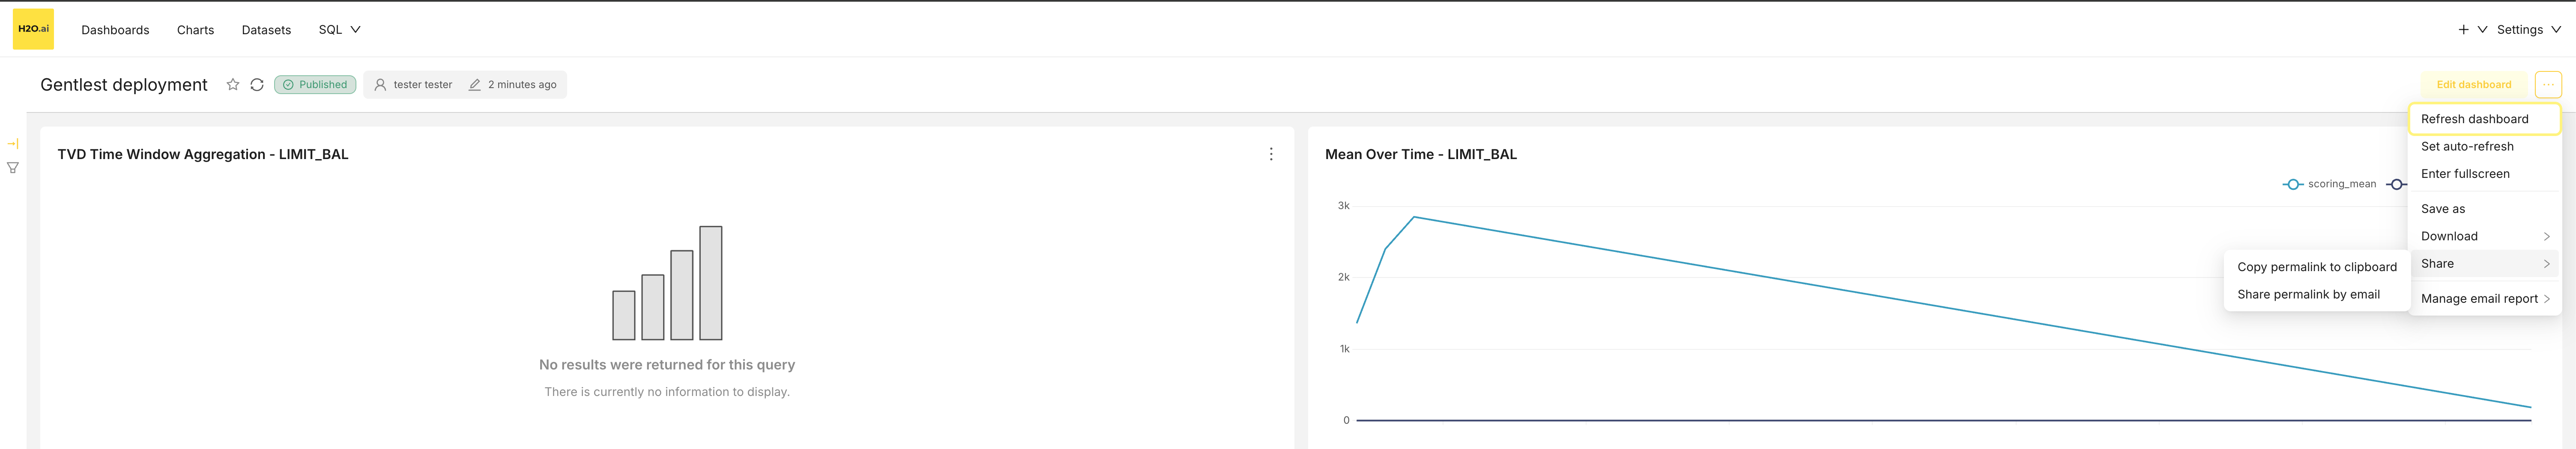Go to Dashboards tab

click(115, 30)
